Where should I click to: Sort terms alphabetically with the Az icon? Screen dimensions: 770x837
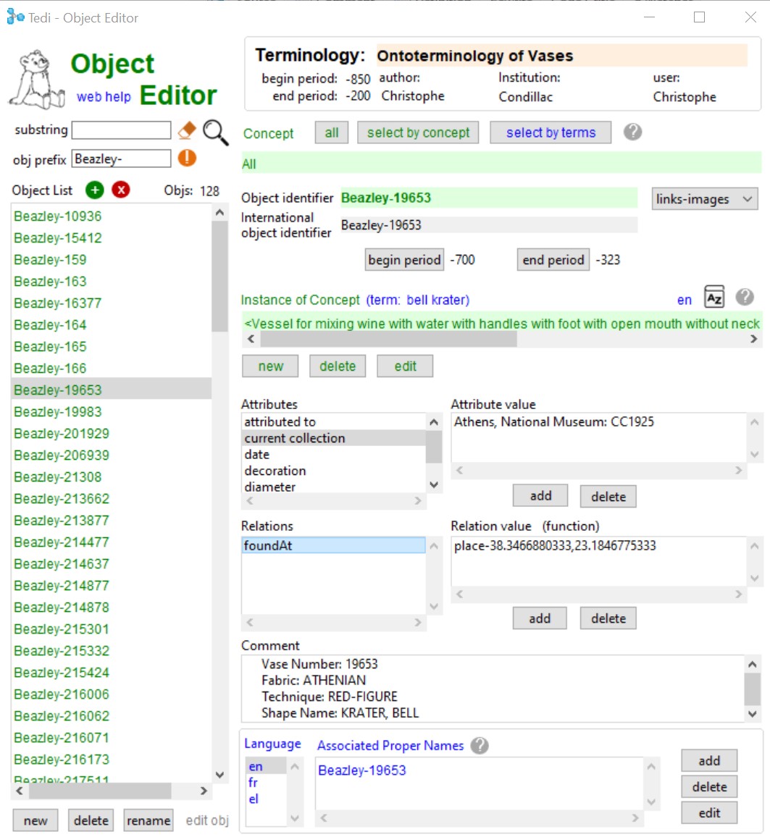[713, 296]
